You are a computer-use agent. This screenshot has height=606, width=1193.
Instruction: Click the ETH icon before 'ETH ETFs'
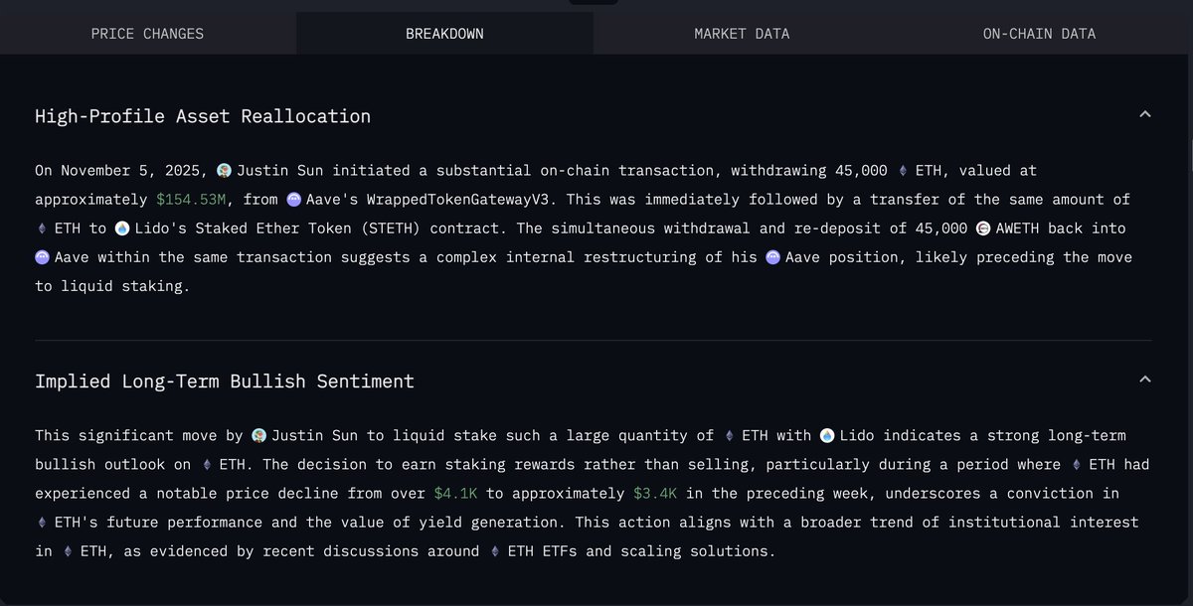pos(497,550)
